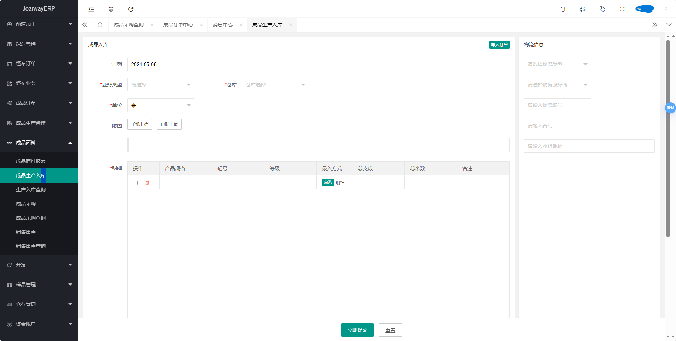The height and width of the screenshot is (341, 676).
Task: Select the 成品生产入库 tab
Action: pos(267,25)
